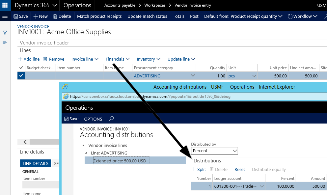Toggle select-all checkmark in lines grid header

coord(21,68)
